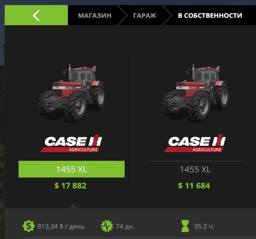The width and height of the screenshot is (256, 239).
Task: Select the left Case IH tractor image
Action: point(72,93)
